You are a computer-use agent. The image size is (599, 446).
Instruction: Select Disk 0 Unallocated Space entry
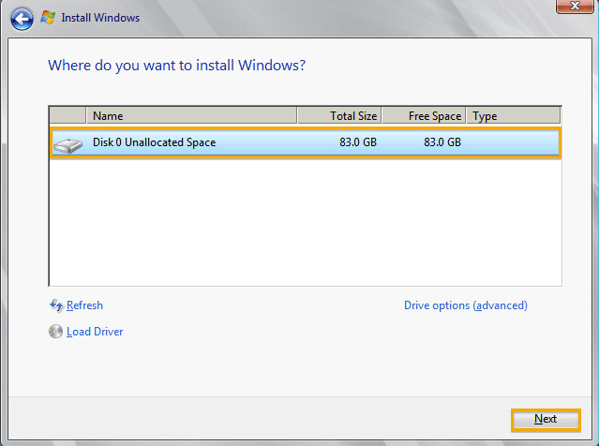pyautogui.click(x=155, y=142)
